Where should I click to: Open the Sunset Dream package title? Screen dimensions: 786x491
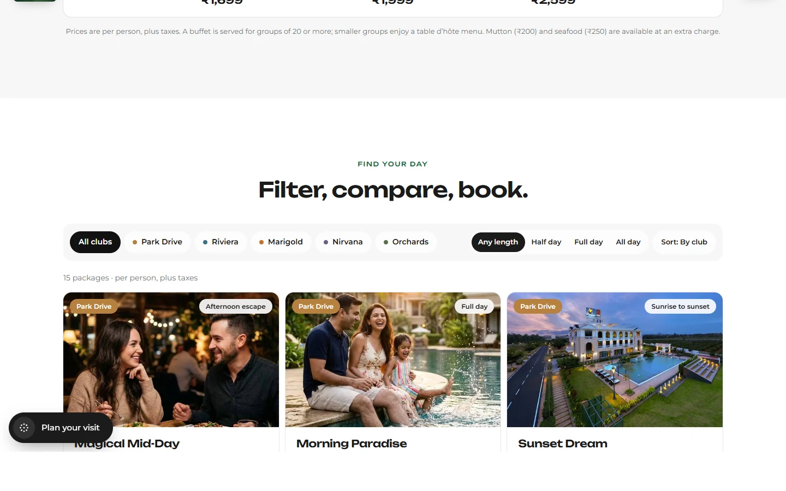pyautogui.click(x=563, y=444)
